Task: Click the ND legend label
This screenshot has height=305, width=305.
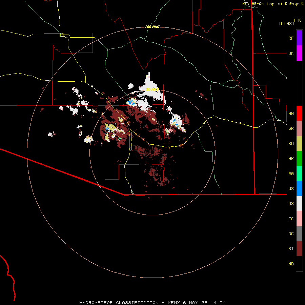Action: pos(291,264)
